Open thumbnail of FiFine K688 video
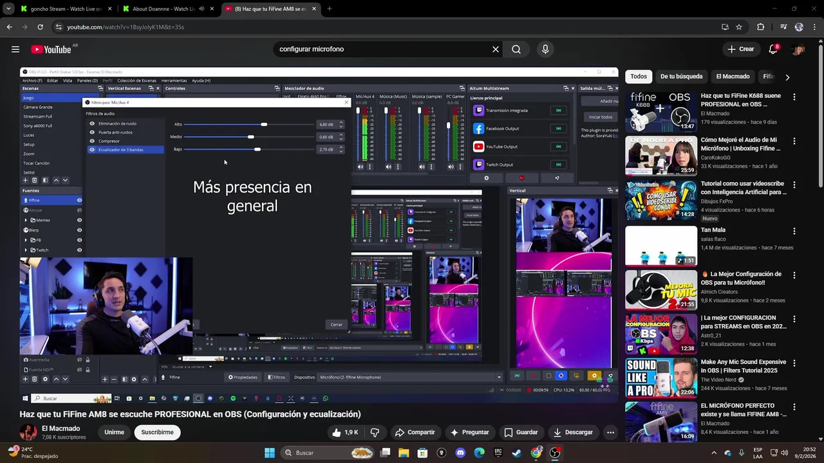Viewport: 824px width, 463px height. (x=661, y=112)
